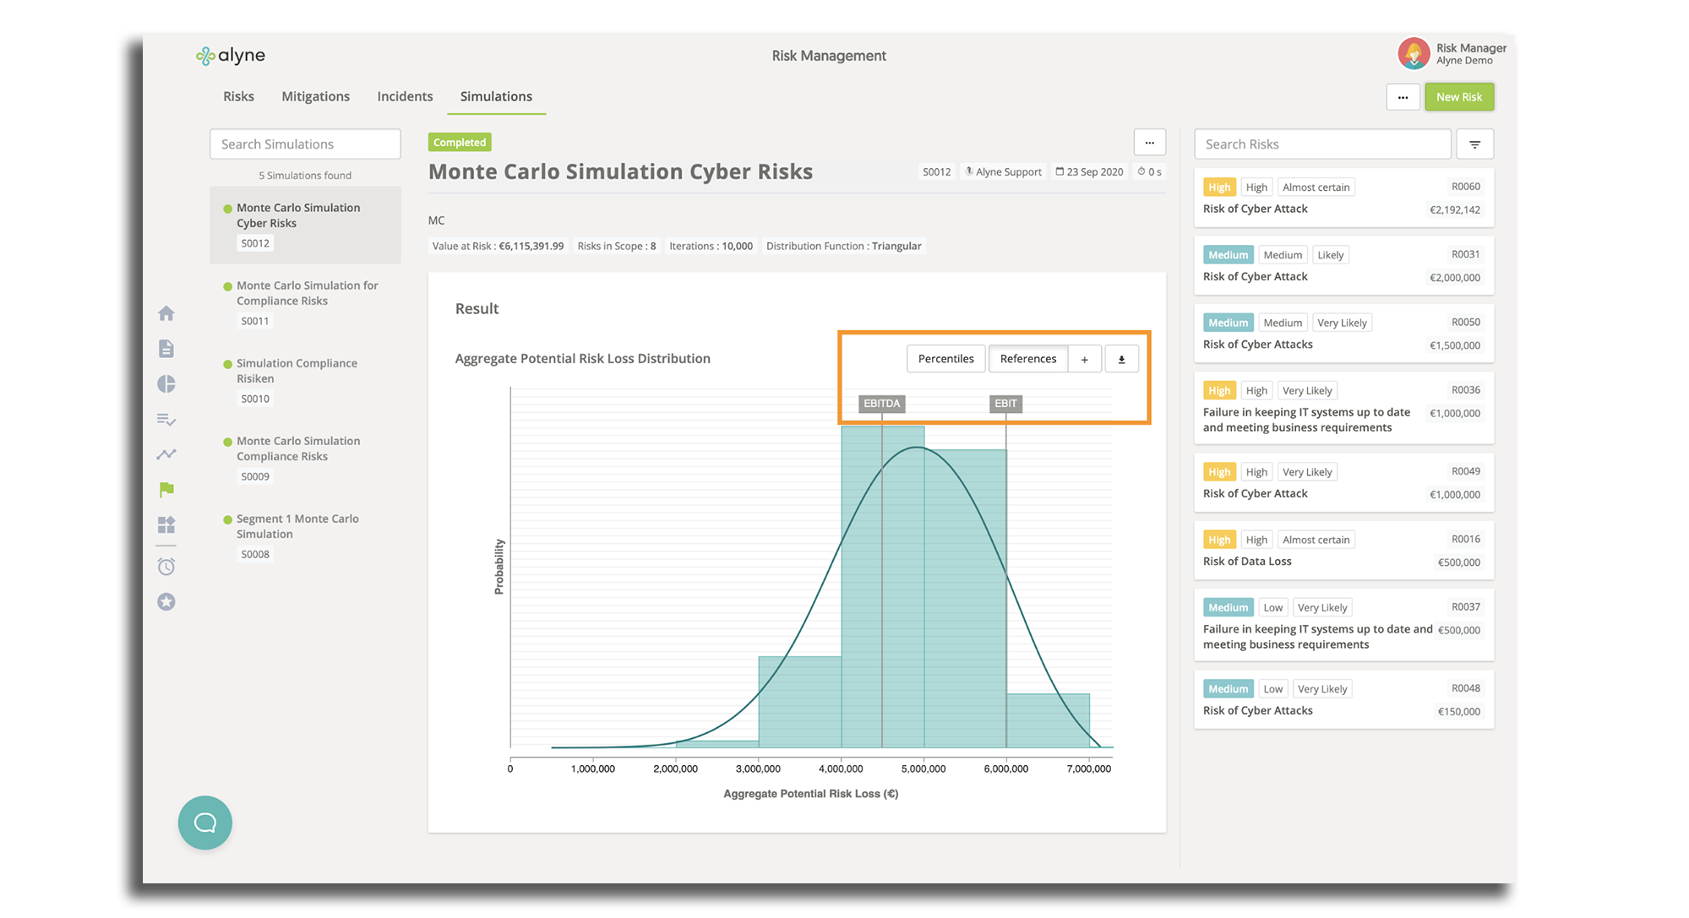The image size is (1689, 918).
Task: Switch to the Mitigations tab
Action: click(315, 96)
